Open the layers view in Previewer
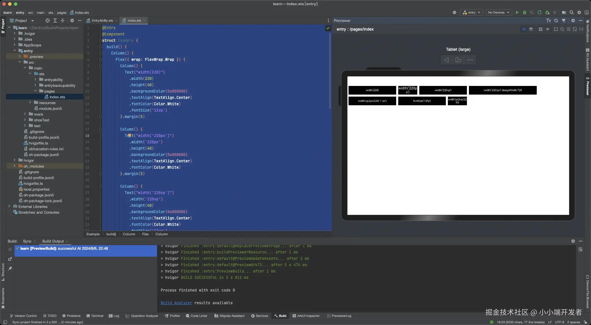This screenshot has width=591, height=325. [531, 29]
